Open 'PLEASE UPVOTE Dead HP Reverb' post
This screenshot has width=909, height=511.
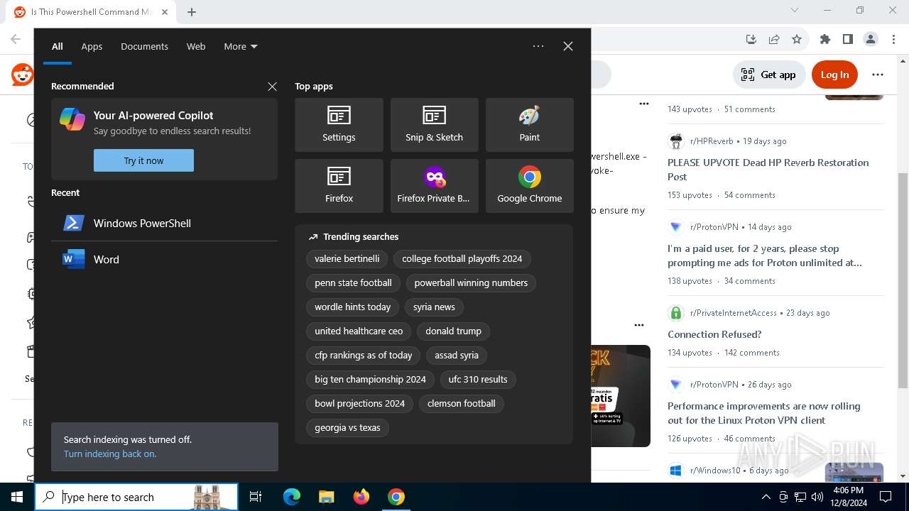768,170
